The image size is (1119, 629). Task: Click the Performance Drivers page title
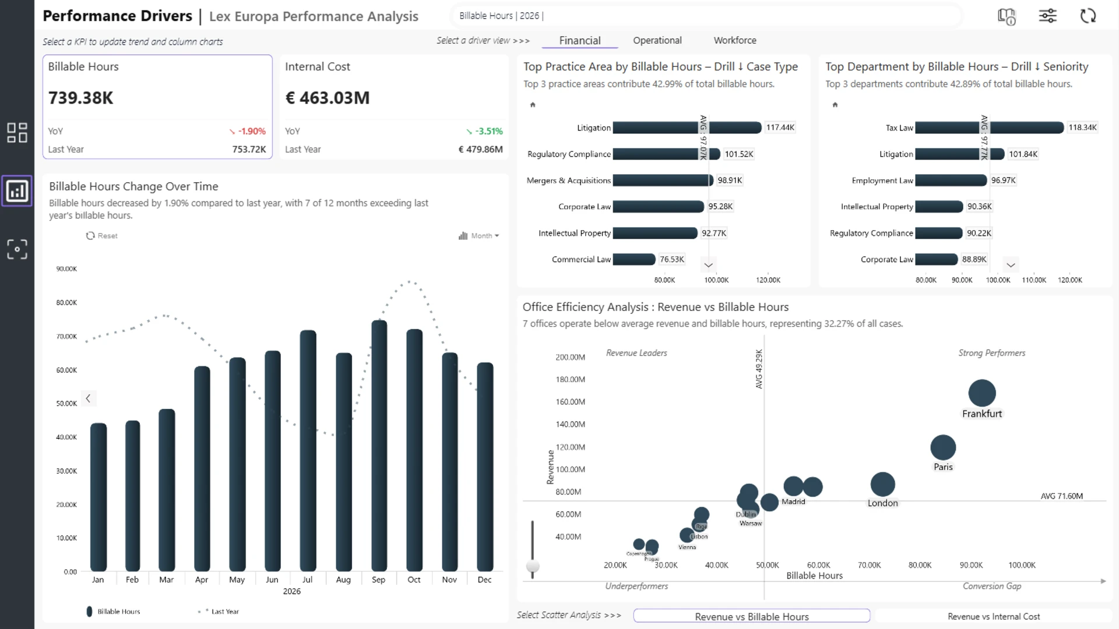click(x=117, y=16)
